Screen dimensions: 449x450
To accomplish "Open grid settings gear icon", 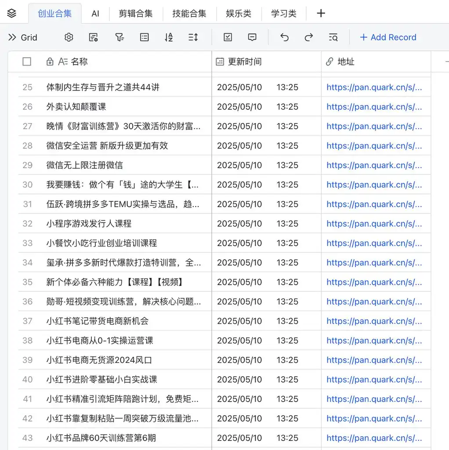I will (x=69, y=37).
